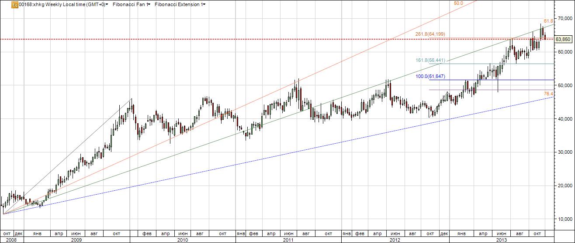Viewport: 575px width, 243px height.
Task: Click the 60,000 price axis value
Action: point(566,52)
